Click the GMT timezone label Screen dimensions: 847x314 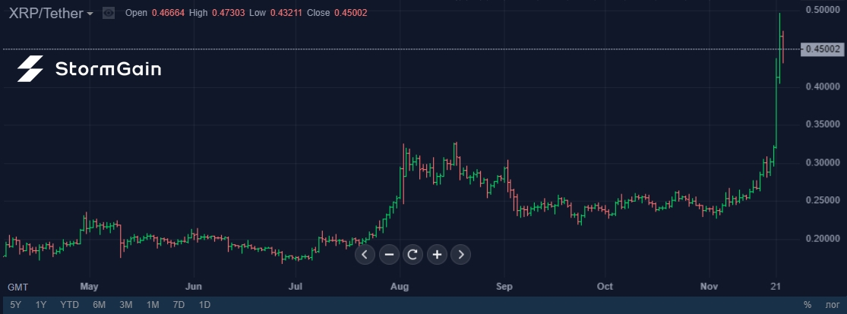point(17,287)
